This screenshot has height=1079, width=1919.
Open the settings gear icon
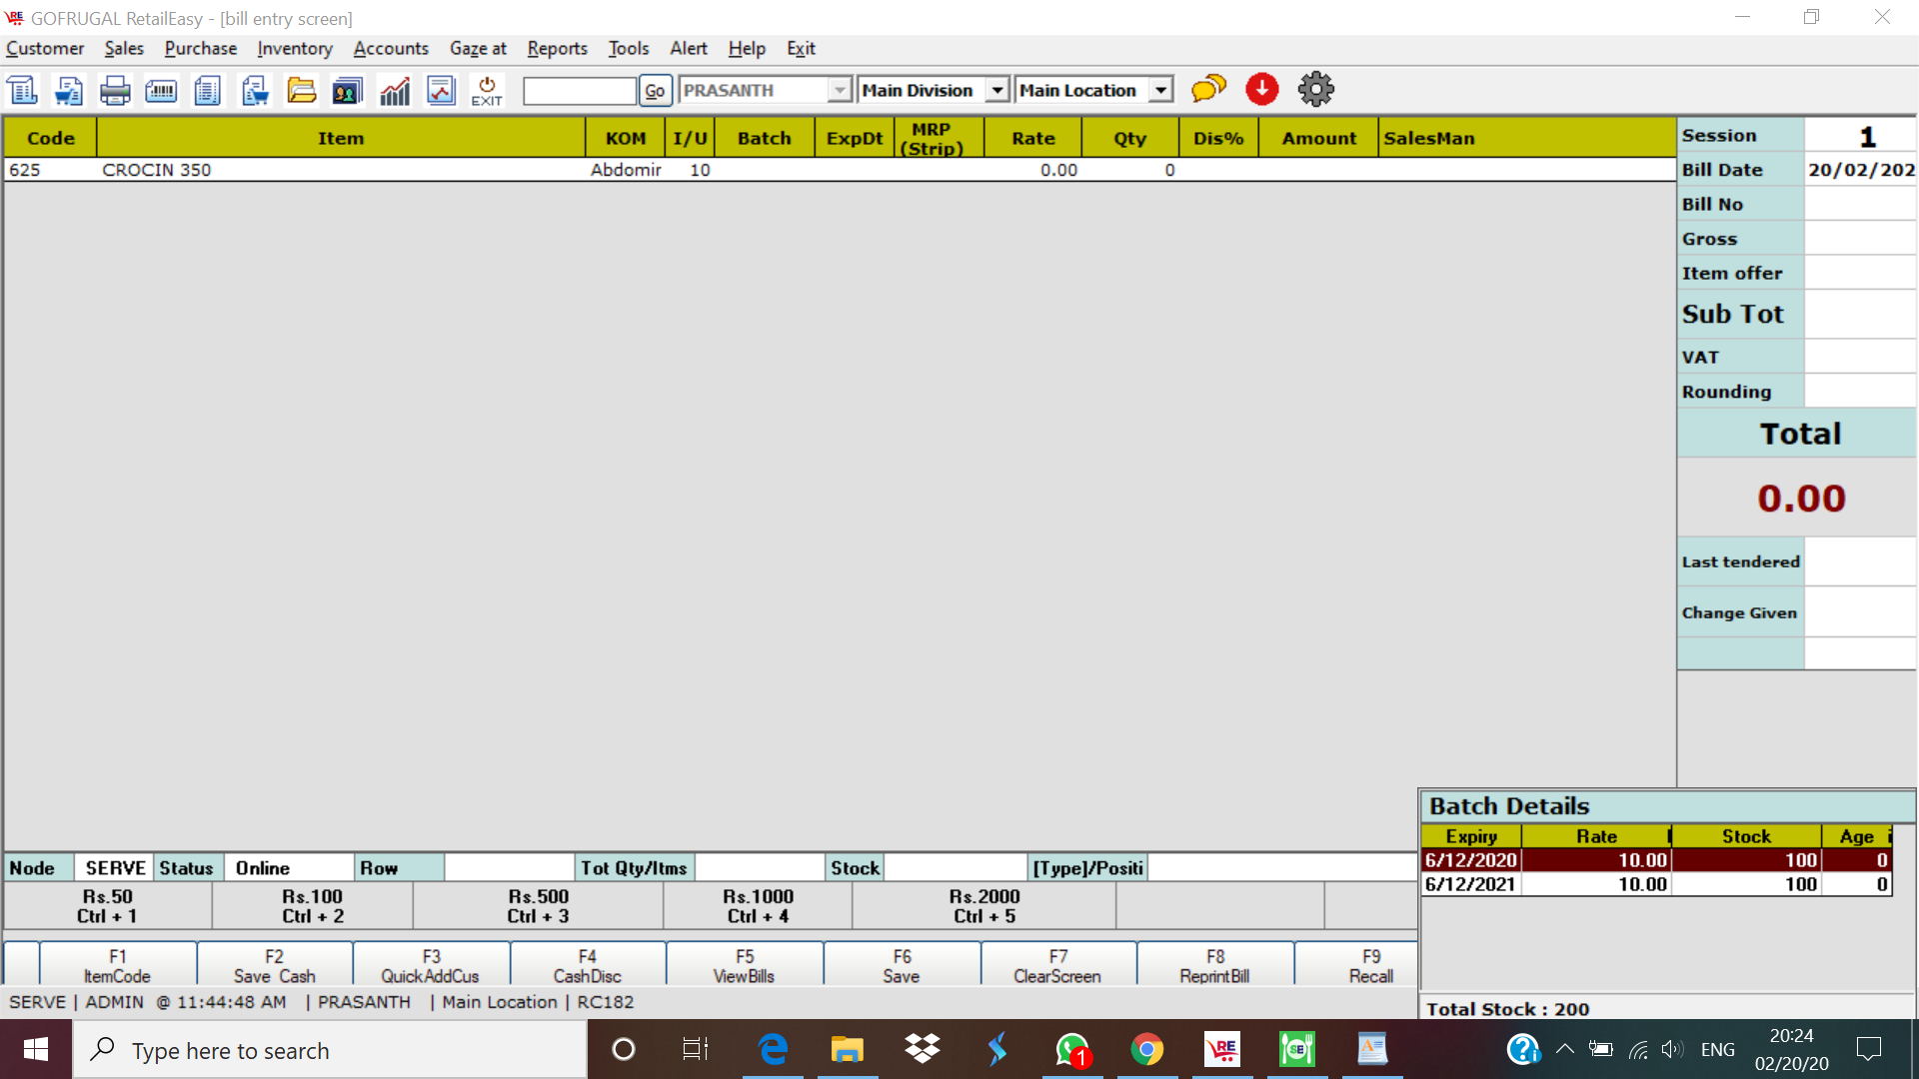[x=1315, y=90]
